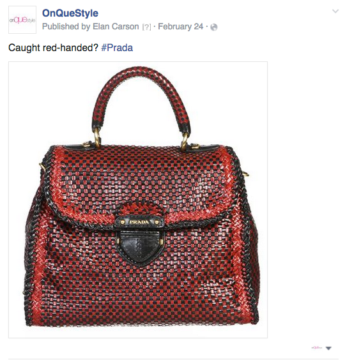
Task: Expand the voice selector arrow below the photo
Action: [x=328, y=349]
